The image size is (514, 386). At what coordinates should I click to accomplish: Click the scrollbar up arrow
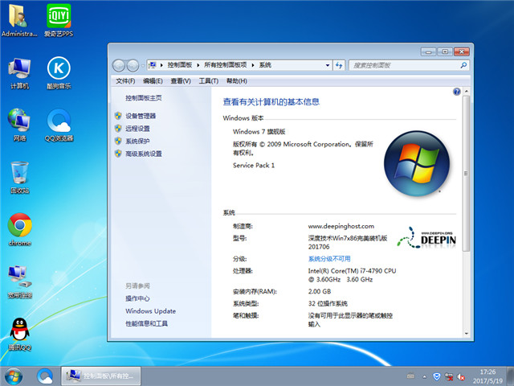[x=466, y=91]
